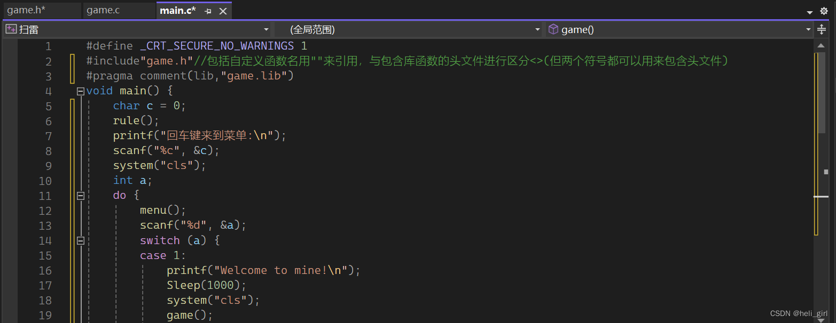Click the green comment on line 2
Image resolution: width=836 pixels, height=323 pixels.
(461, 61)
